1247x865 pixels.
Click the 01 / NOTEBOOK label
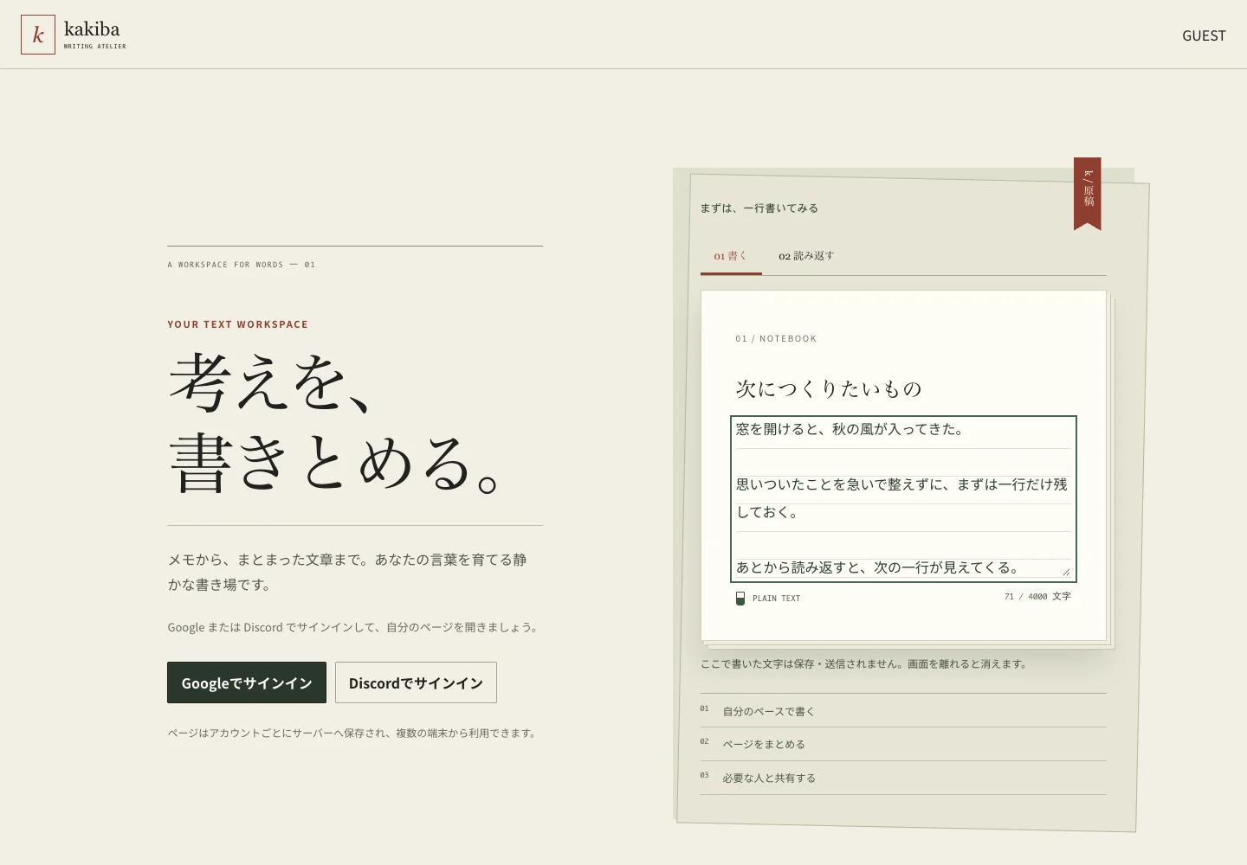(776, 338)
